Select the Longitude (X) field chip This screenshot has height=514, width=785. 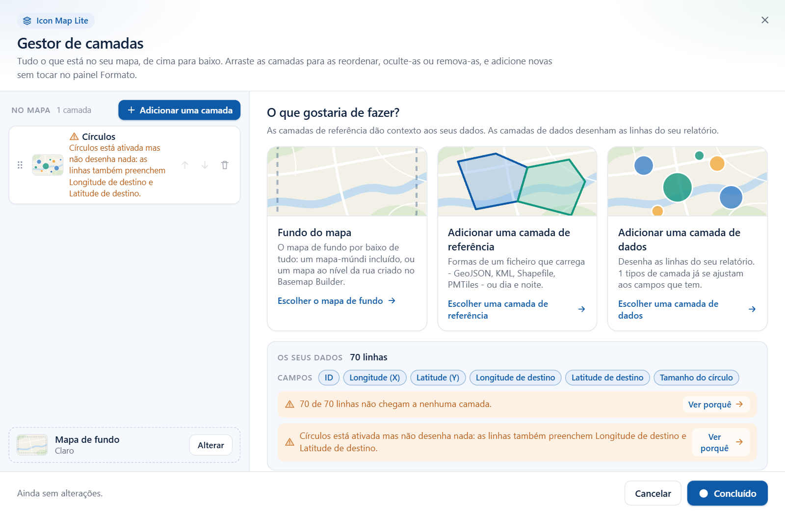tap(375, 378)
